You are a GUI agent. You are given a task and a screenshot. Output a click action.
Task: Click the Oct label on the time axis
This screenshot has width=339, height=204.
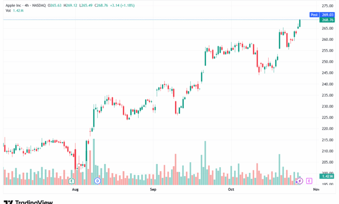click(231, 190)
